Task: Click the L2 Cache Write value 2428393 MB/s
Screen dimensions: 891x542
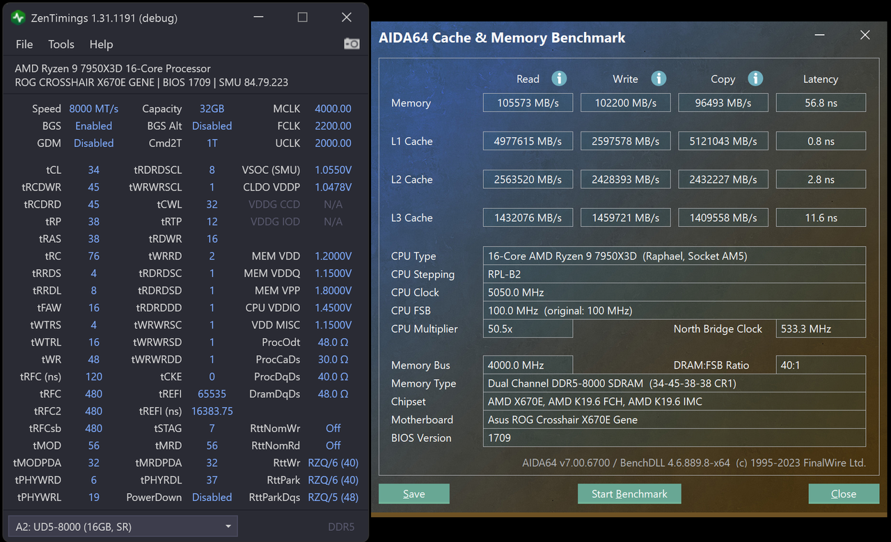Action: (x=626, y=180)
